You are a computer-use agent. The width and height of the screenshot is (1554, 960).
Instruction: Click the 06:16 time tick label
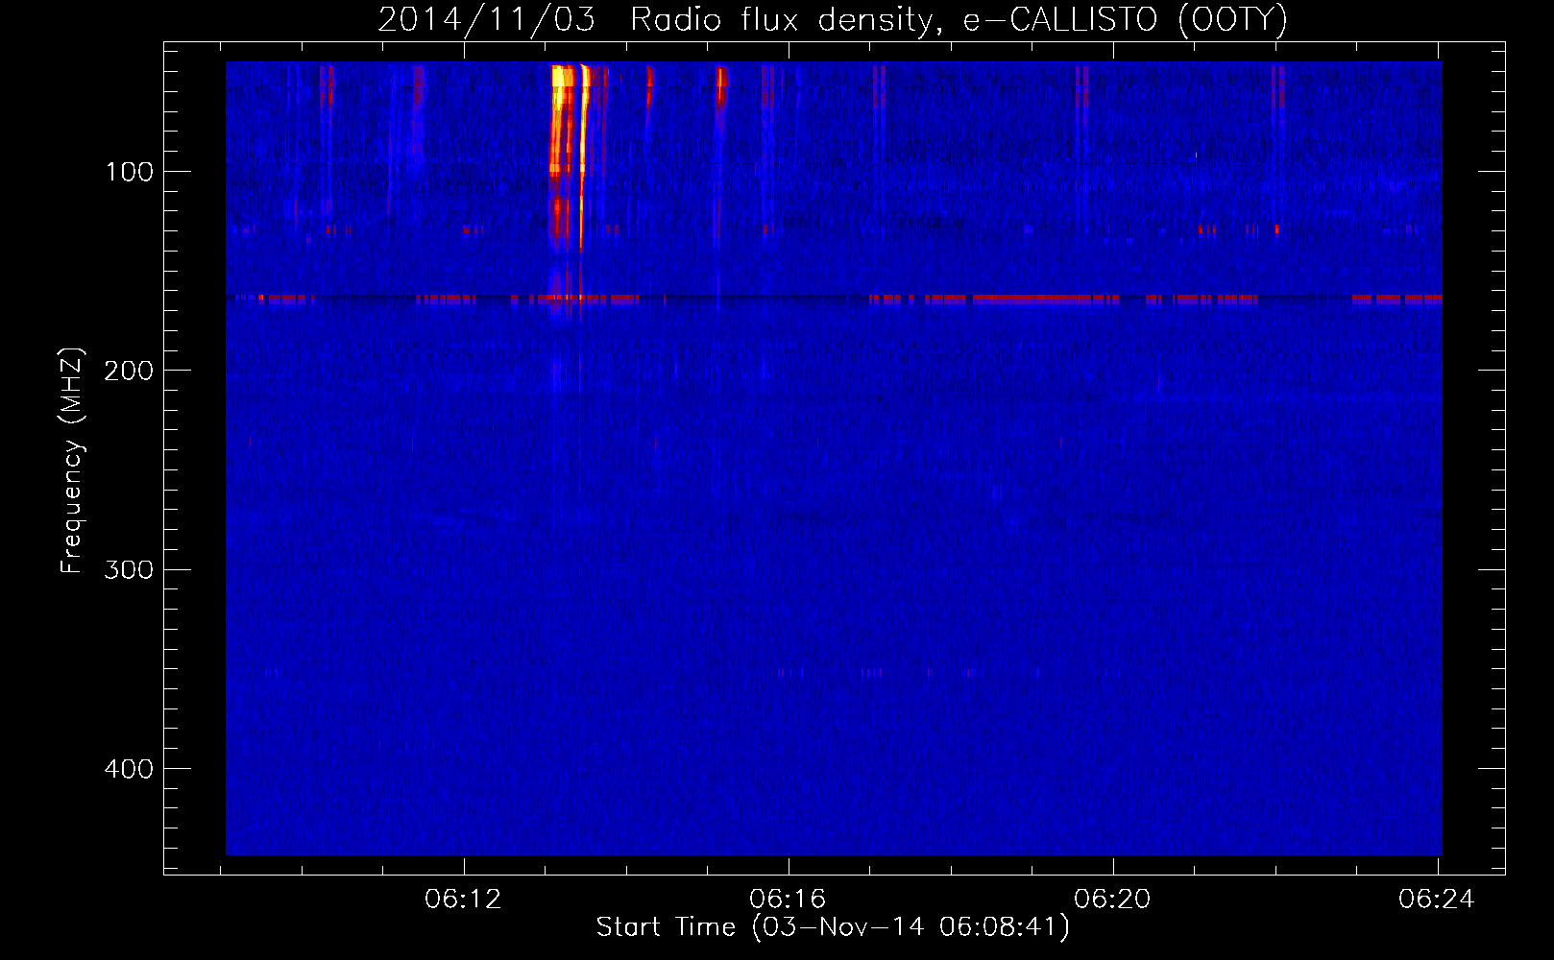click(788, 900)
